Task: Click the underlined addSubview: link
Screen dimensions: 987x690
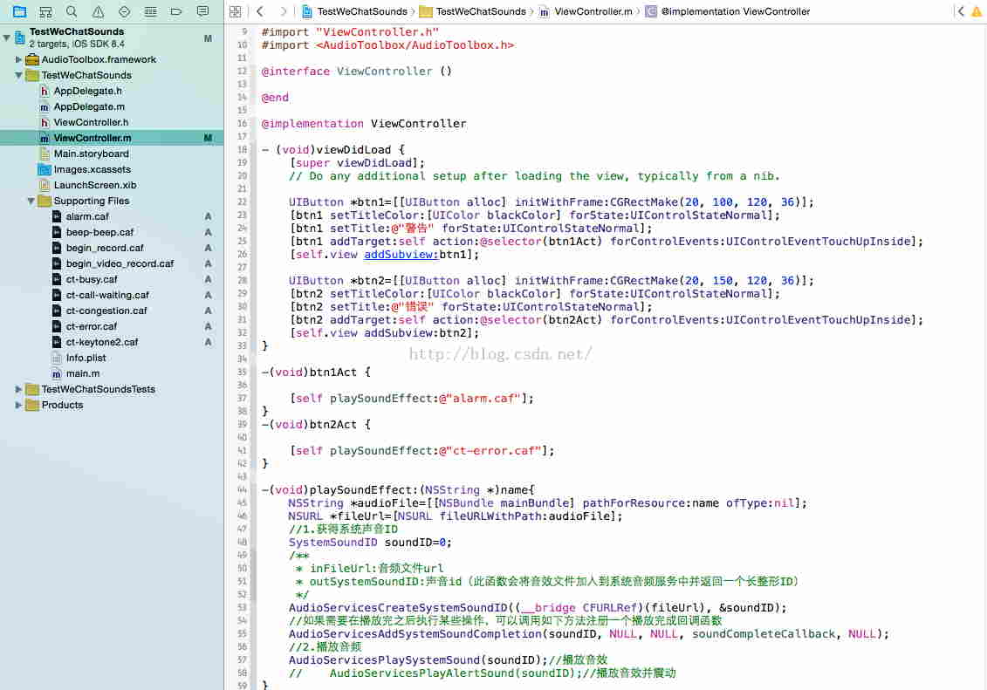Action: [x=401, y=255]
